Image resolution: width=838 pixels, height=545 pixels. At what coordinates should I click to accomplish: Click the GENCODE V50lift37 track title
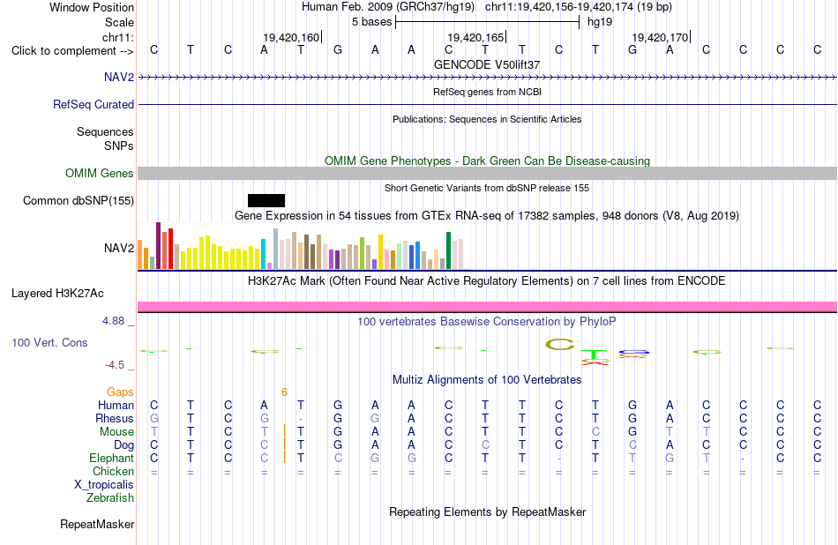pos(487,64)
